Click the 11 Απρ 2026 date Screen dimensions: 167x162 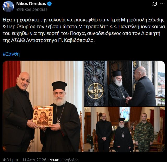(x=34, y=160)
